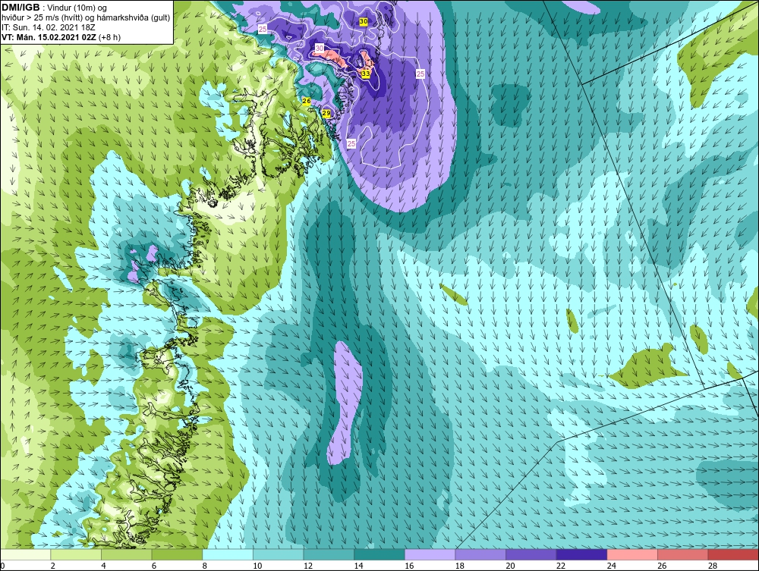Select the 18–20 m/s purple legend swatch
The width and height of the screenshot is (759, 571).
480,554
